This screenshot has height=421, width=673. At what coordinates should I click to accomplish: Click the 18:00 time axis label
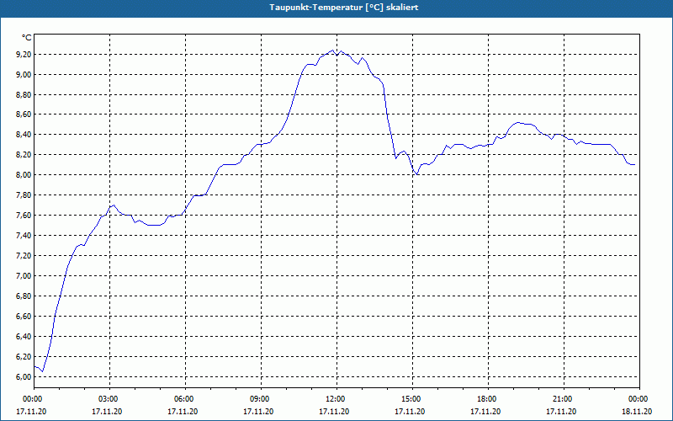click(x=488, y=399)
